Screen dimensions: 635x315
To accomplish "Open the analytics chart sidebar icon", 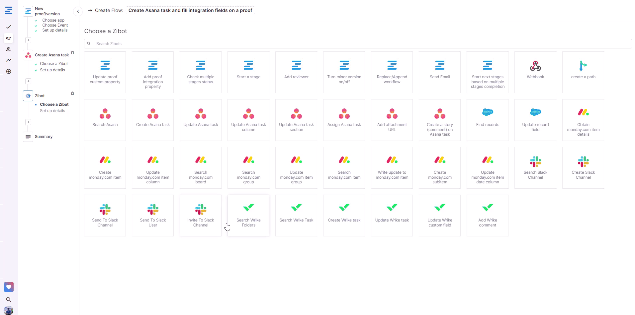I will (9, 60).
